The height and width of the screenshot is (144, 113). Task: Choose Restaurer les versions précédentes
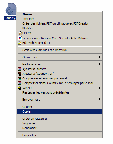pyautogui.click(x=60, y=92)
